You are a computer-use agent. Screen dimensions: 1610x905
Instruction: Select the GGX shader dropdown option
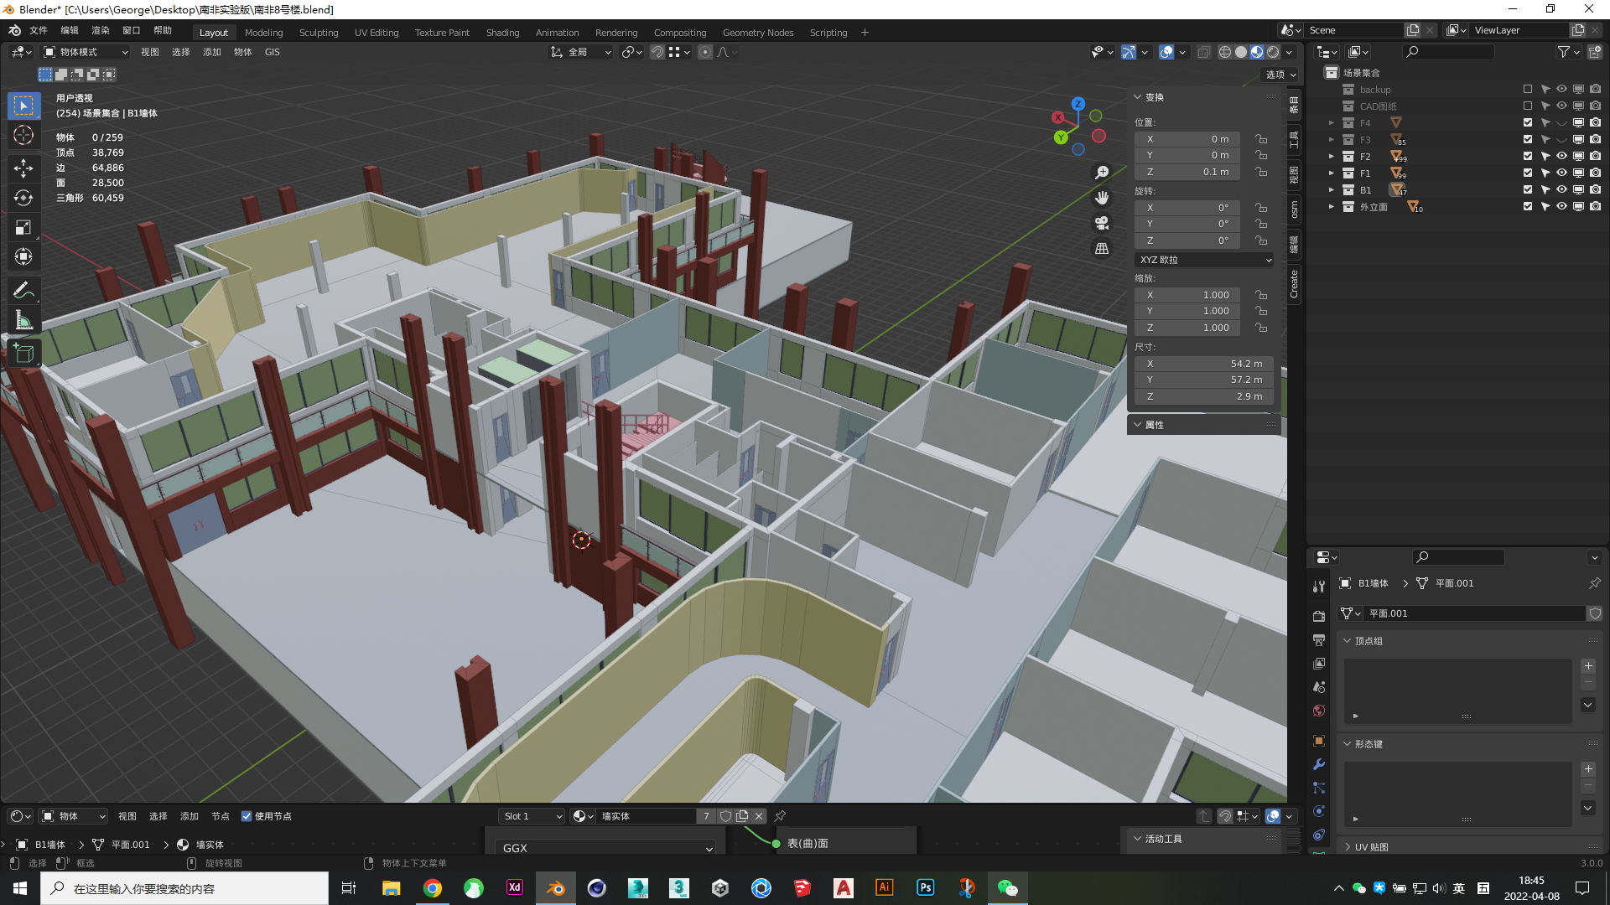pos(605,847)
